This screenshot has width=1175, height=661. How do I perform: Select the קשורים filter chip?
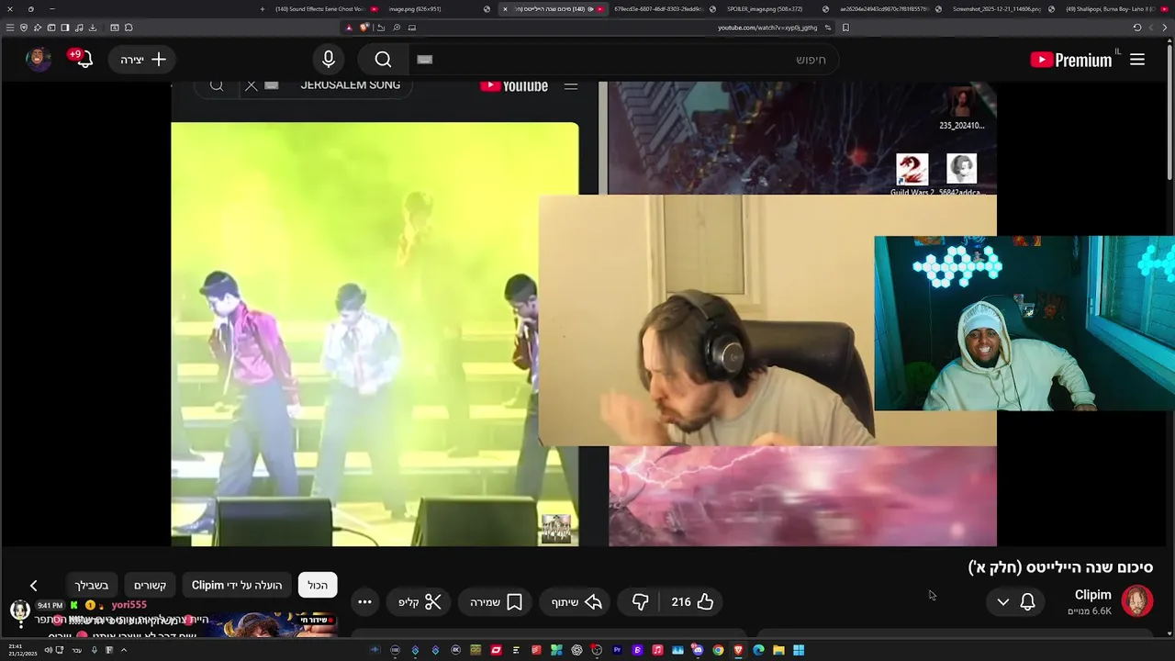click(x=151, y=586)
